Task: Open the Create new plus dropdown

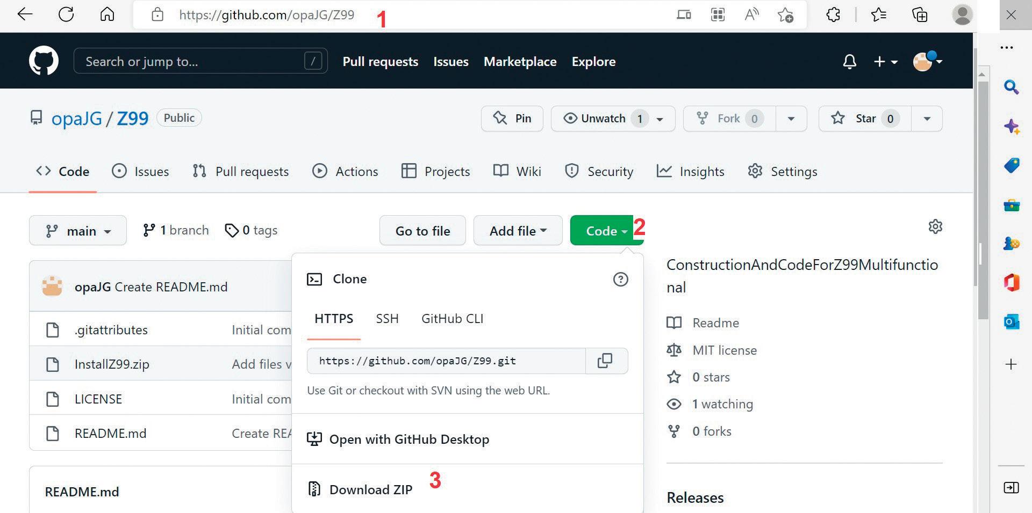Action: [x=886, y=62]
